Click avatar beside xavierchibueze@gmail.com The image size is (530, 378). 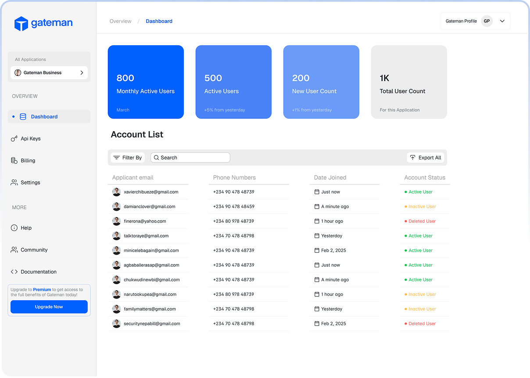(x=116, y=192)
